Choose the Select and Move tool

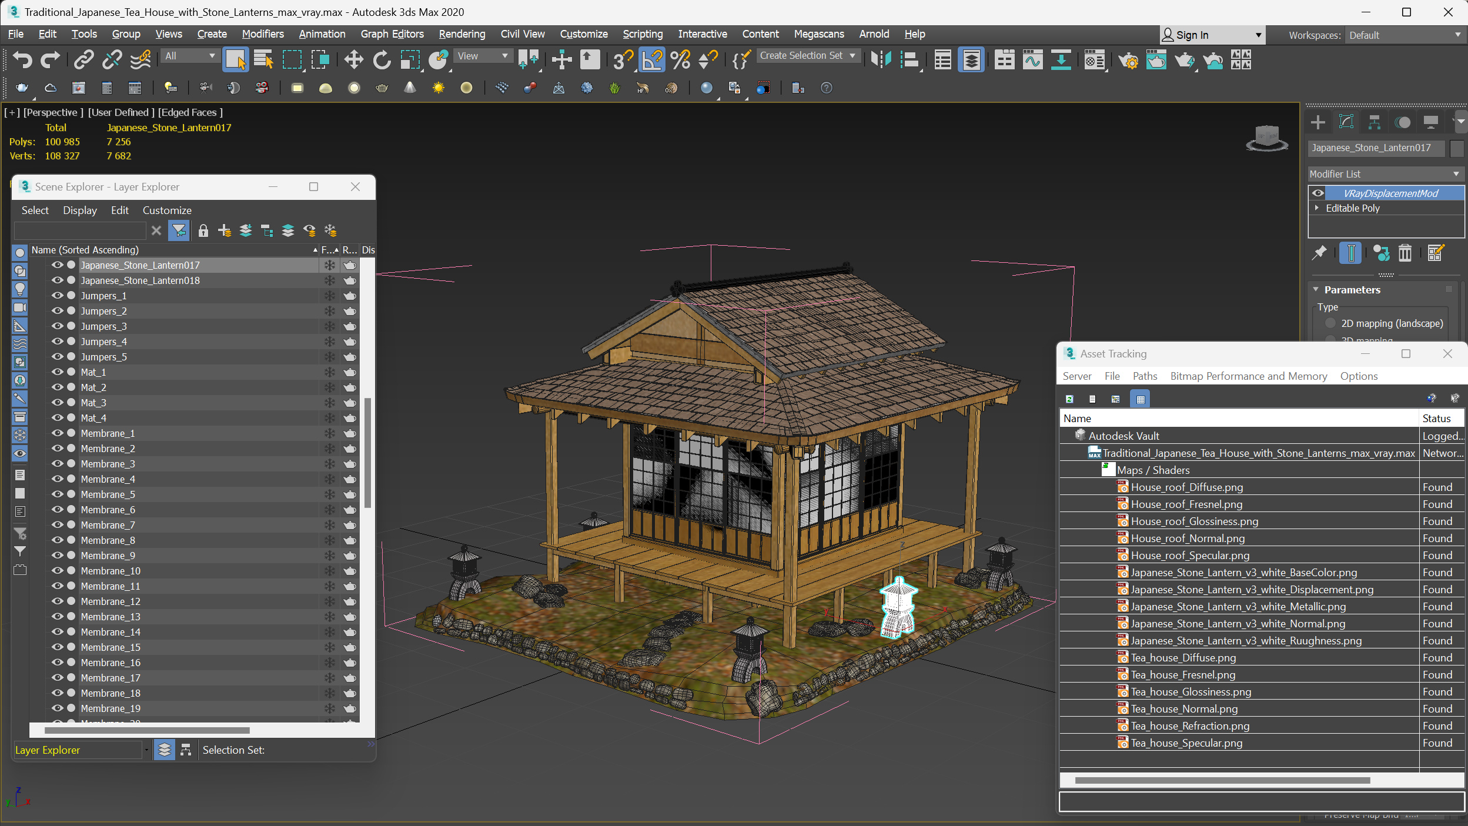pyautogui.click(x=353, y=59)
